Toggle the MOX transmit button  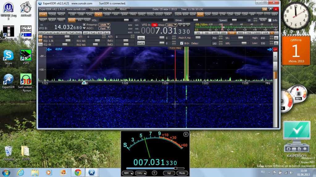click(61, 14)
